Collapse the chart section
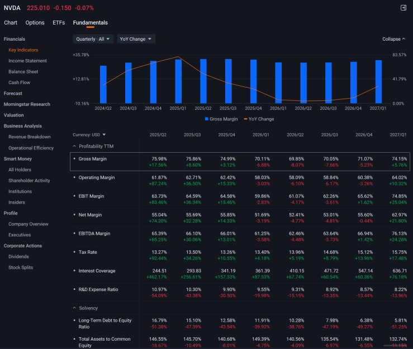The width and height of the screenshot is (413, 349). (394, 39)
